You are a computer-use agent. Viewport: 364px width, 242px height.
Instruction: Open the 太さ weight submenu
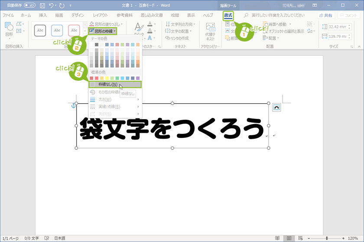[115, 99]
